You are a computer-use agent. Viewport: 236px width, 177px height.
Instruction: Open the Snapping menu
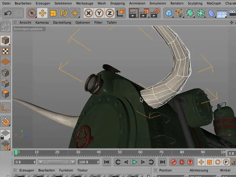pyautogui.click(x=117, y=3)
